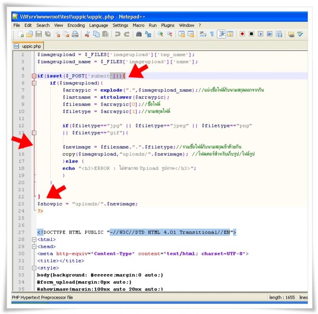Select the uppic.php document tab
Screen dimensions: 318x314
coord(28,46)
